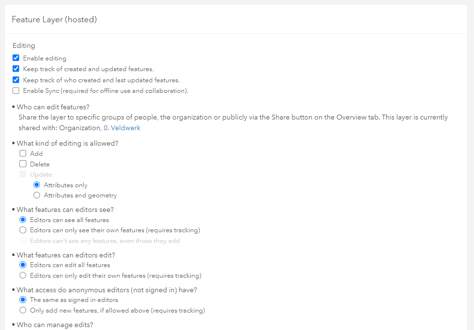
Task: Pick the same as signed in editors
Action: click(22, 300)
